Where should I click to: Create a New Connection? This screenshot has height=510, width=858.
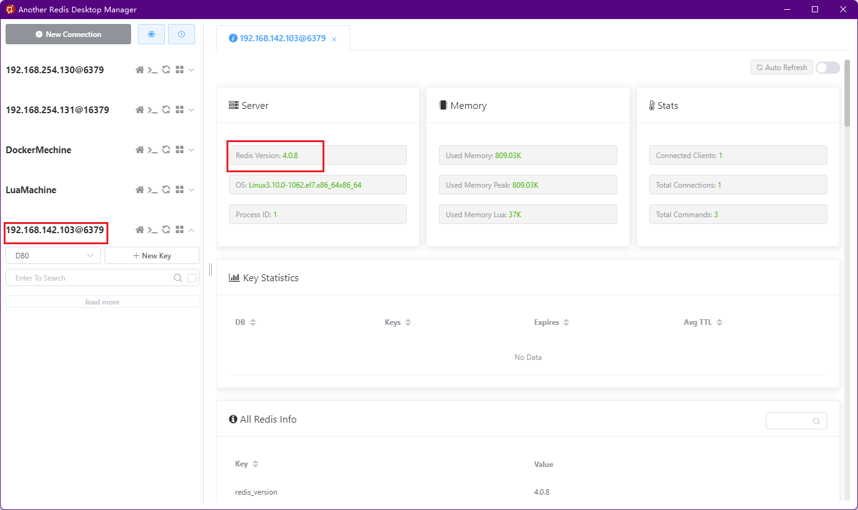(x=68, y=34)
